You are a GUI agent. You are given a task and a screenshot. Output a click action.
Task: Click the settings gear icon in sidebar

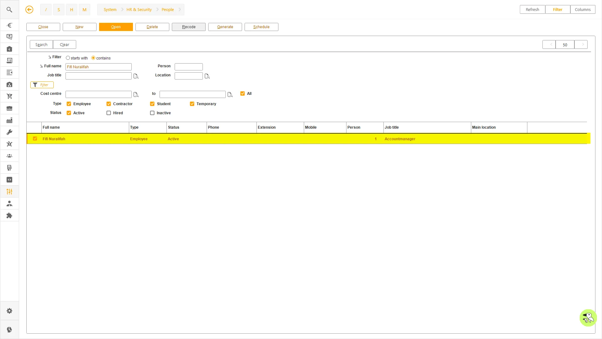tap(9, 311)
